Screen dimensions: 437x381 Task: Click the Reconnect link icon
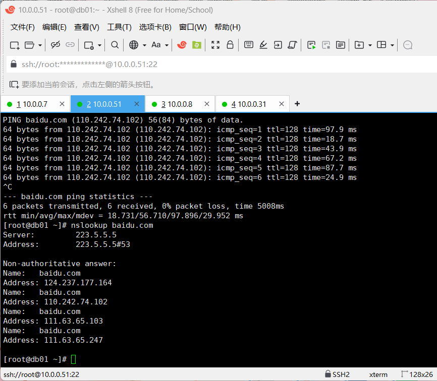pos(70,45)
